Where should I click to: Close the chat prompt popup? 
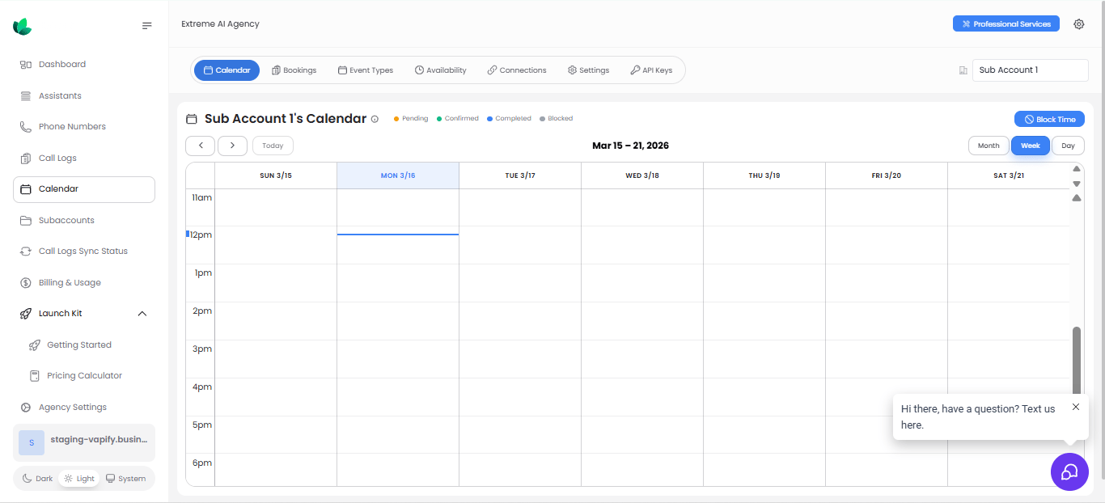[1076, 407]
